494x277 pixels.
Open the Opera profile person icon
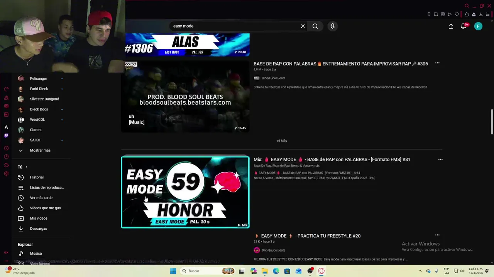pyautogui.click(x=474, y=14)
